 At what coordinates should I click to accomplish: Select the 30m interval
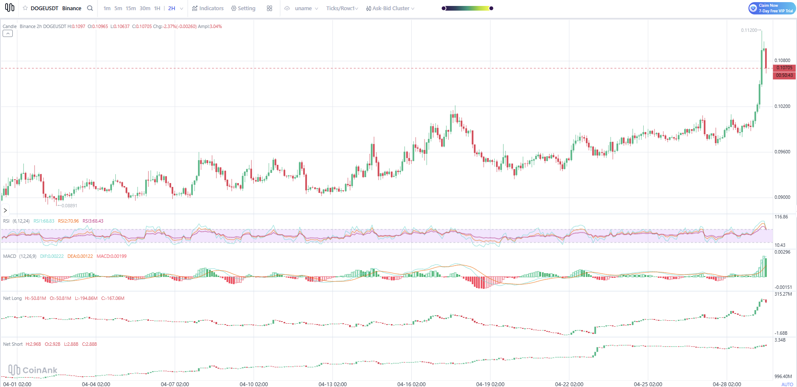pos(145,8)
